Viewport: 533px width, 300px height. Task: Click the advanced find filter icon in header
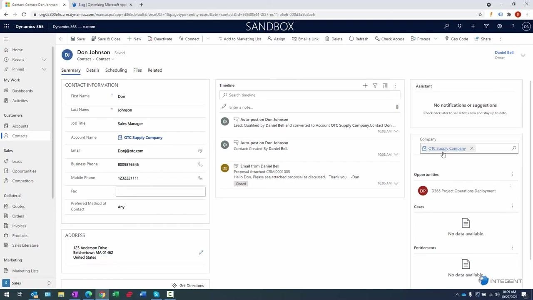point(486,26)
